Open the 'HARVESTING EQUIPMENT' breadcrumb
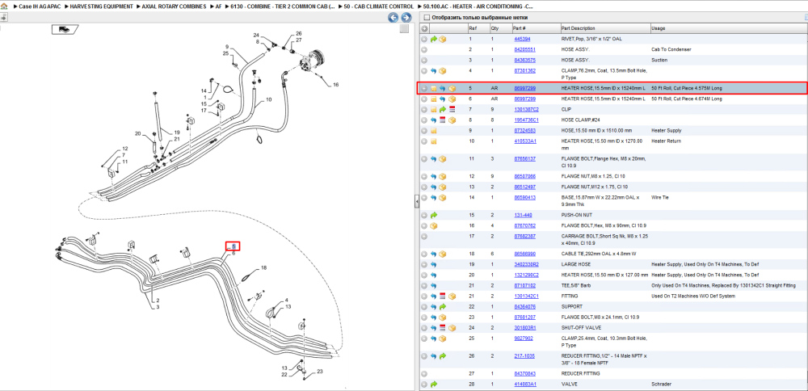The image size is (808, 391). click(x=101, y=6)
